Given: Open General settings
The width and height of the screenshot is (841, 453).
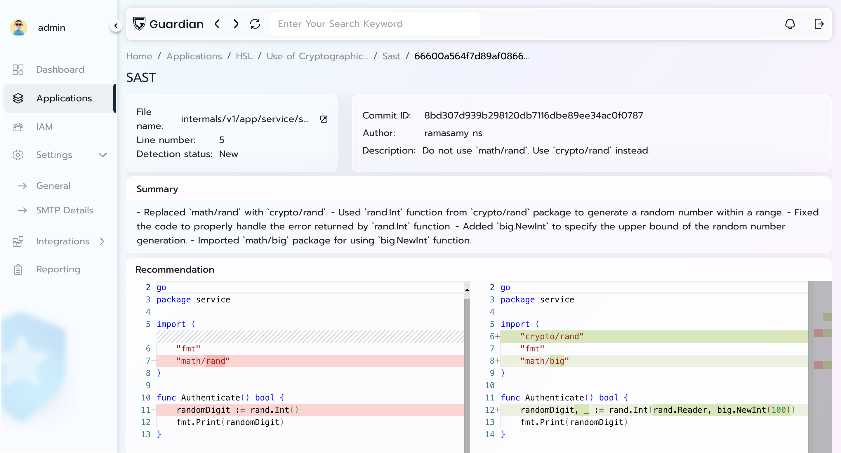Looking at the screenshot, I should click(x=53, y=186).
